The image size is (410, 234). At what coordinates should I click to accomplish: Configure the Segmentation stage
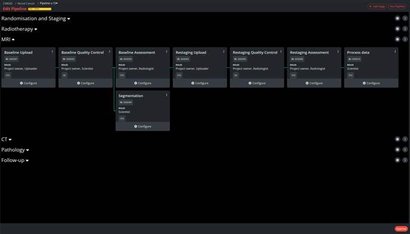point(143,126)
